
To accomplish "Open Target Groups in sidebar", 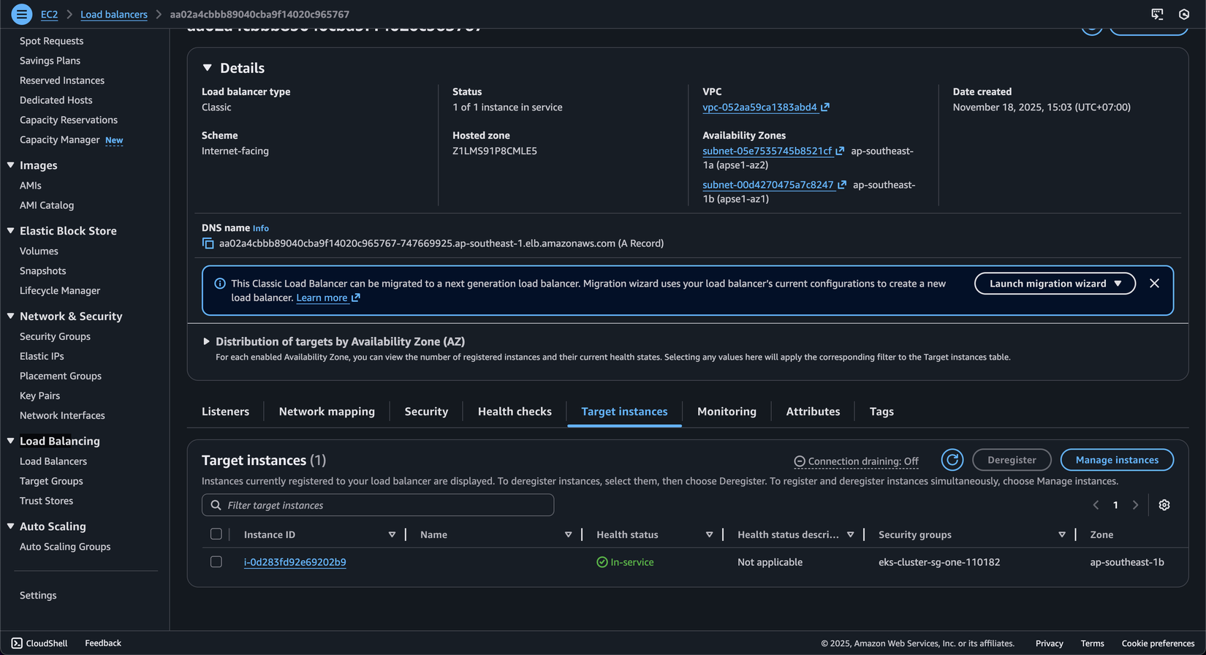I will [x=51, y=481].
